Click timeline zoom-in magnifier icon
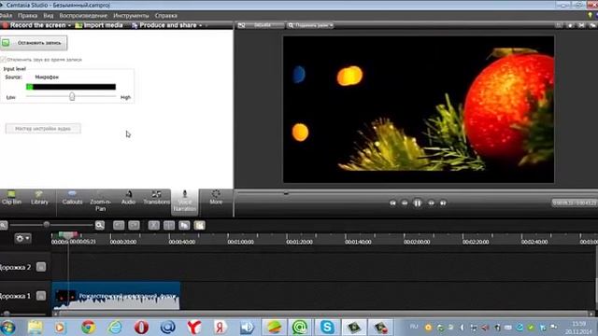 point(100,225)
